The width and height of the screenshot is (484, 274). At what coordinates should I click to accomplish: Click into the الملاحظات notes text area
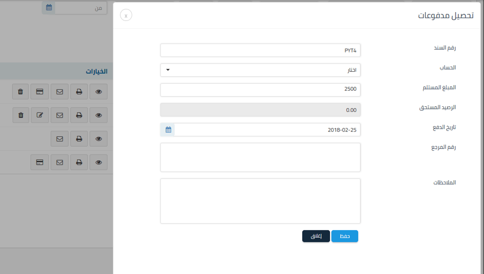[x=260, y=201]
